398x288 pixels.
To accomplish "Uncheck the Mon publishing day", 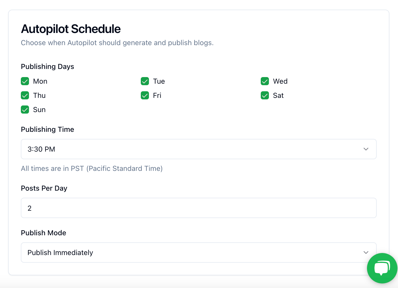I will (x=25, y=81).
